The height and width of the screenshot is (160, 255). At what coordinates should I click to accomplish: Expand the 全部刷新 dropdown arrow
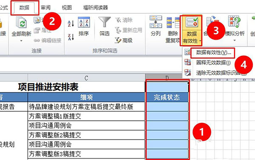21,41
